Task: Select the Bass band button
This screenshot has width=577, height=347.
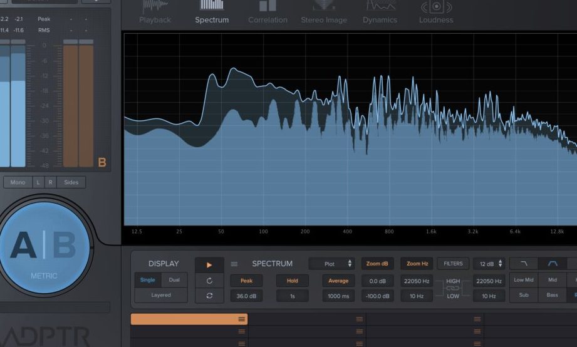Action: pyautogui.click(x=553, y=295)
